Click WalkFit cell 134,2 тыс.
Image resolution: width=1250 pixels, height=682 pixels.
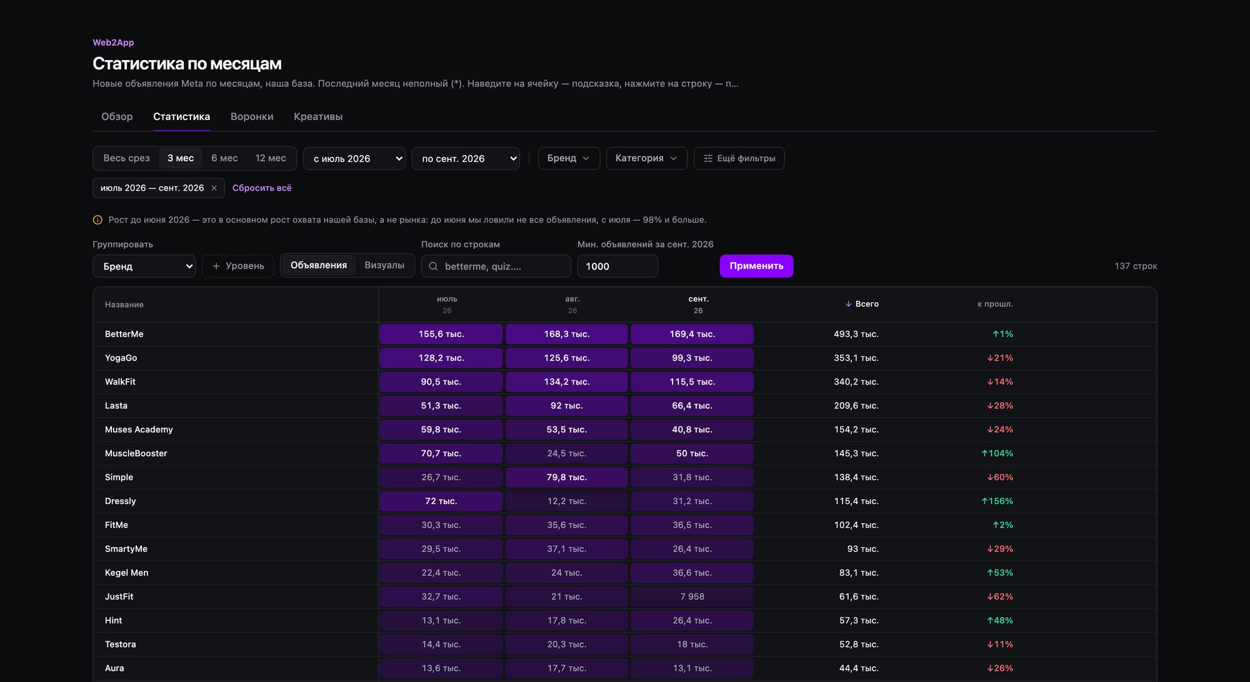[x=567, y=382]
